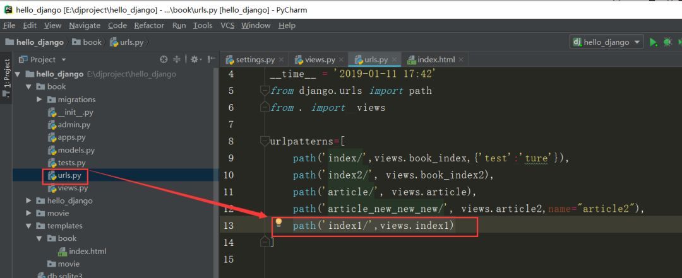
Task: Open the Navigate menu
Action: tap(85, 25)
